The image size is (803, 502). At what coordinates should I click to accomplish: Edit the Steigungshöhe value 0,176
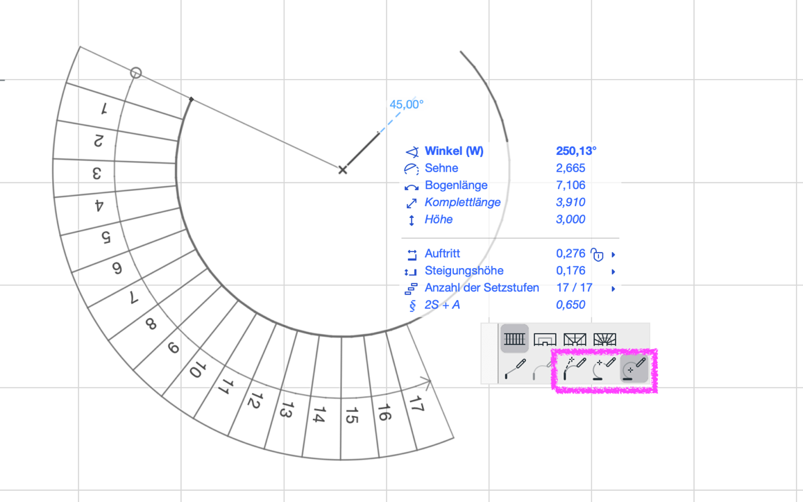570,271
